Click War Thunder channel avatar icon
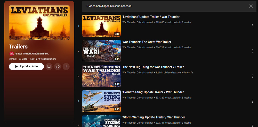The image size is (258, 127). pyautogui.click(x=12, y=54)
